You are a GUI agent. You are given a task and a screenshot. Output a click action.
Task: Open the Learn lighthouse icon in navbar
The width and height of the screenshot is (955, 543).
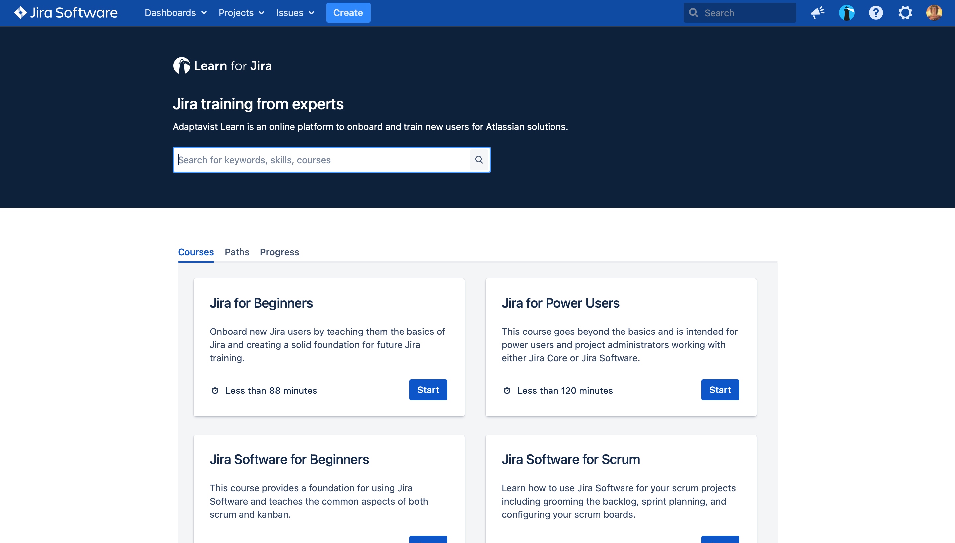coord(846,13)
